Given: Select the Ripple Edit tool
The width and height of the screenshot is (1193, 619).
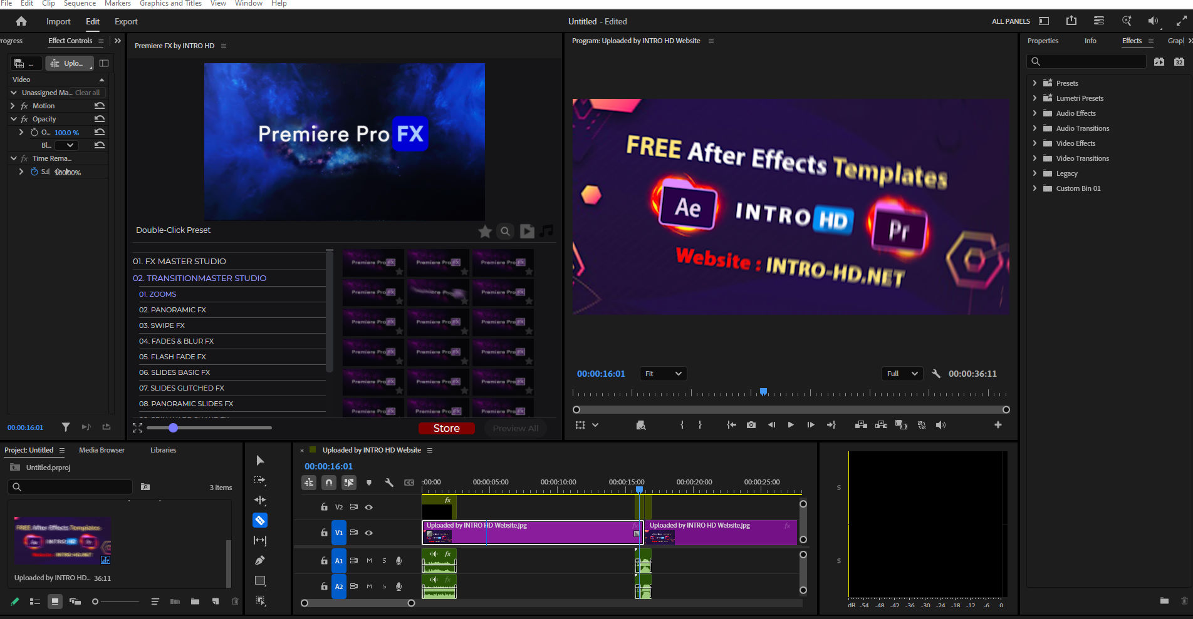Looking at the screenshot, I should point(260,501).
